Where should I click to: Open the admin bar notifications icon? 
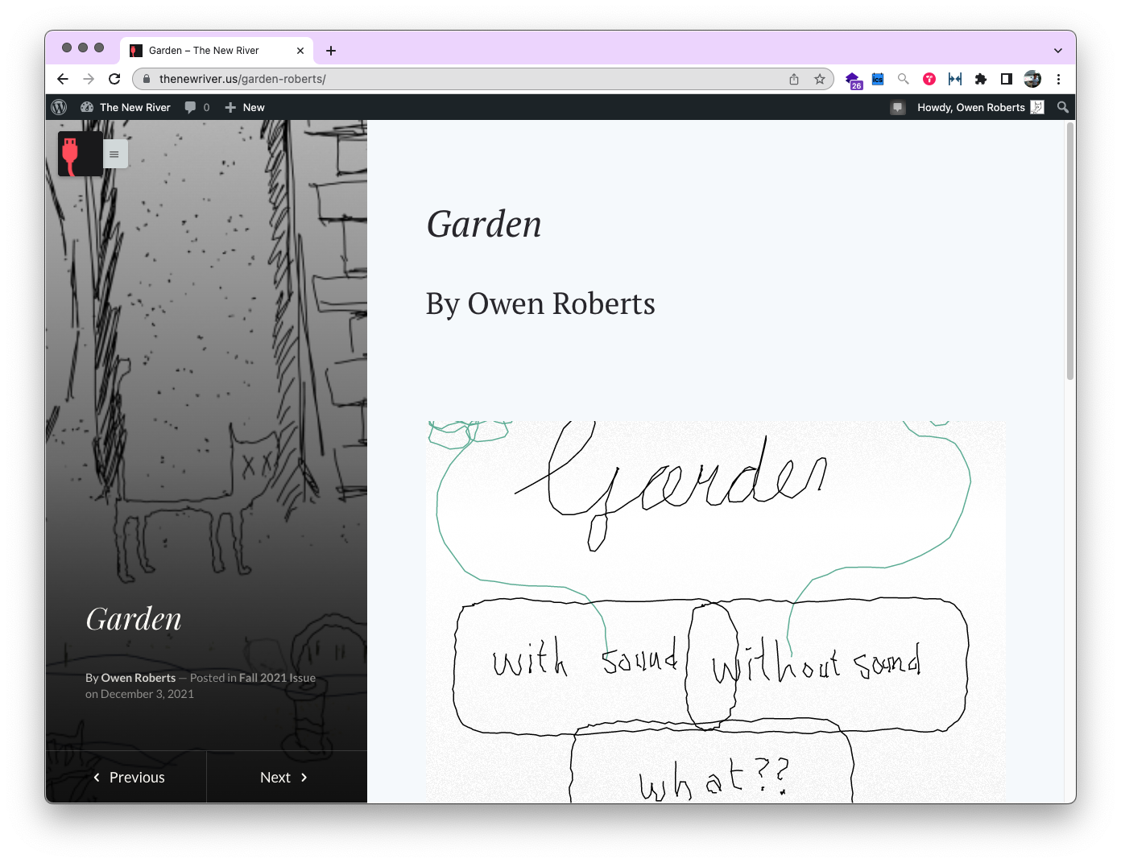coord(897,107)
